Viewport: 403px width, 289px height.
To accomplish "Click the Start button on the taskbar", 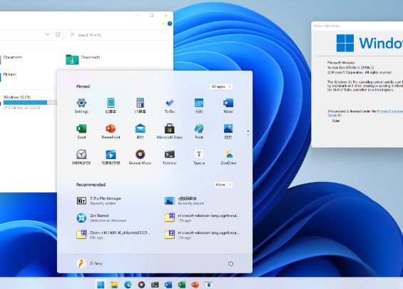I will click(101, 285).
